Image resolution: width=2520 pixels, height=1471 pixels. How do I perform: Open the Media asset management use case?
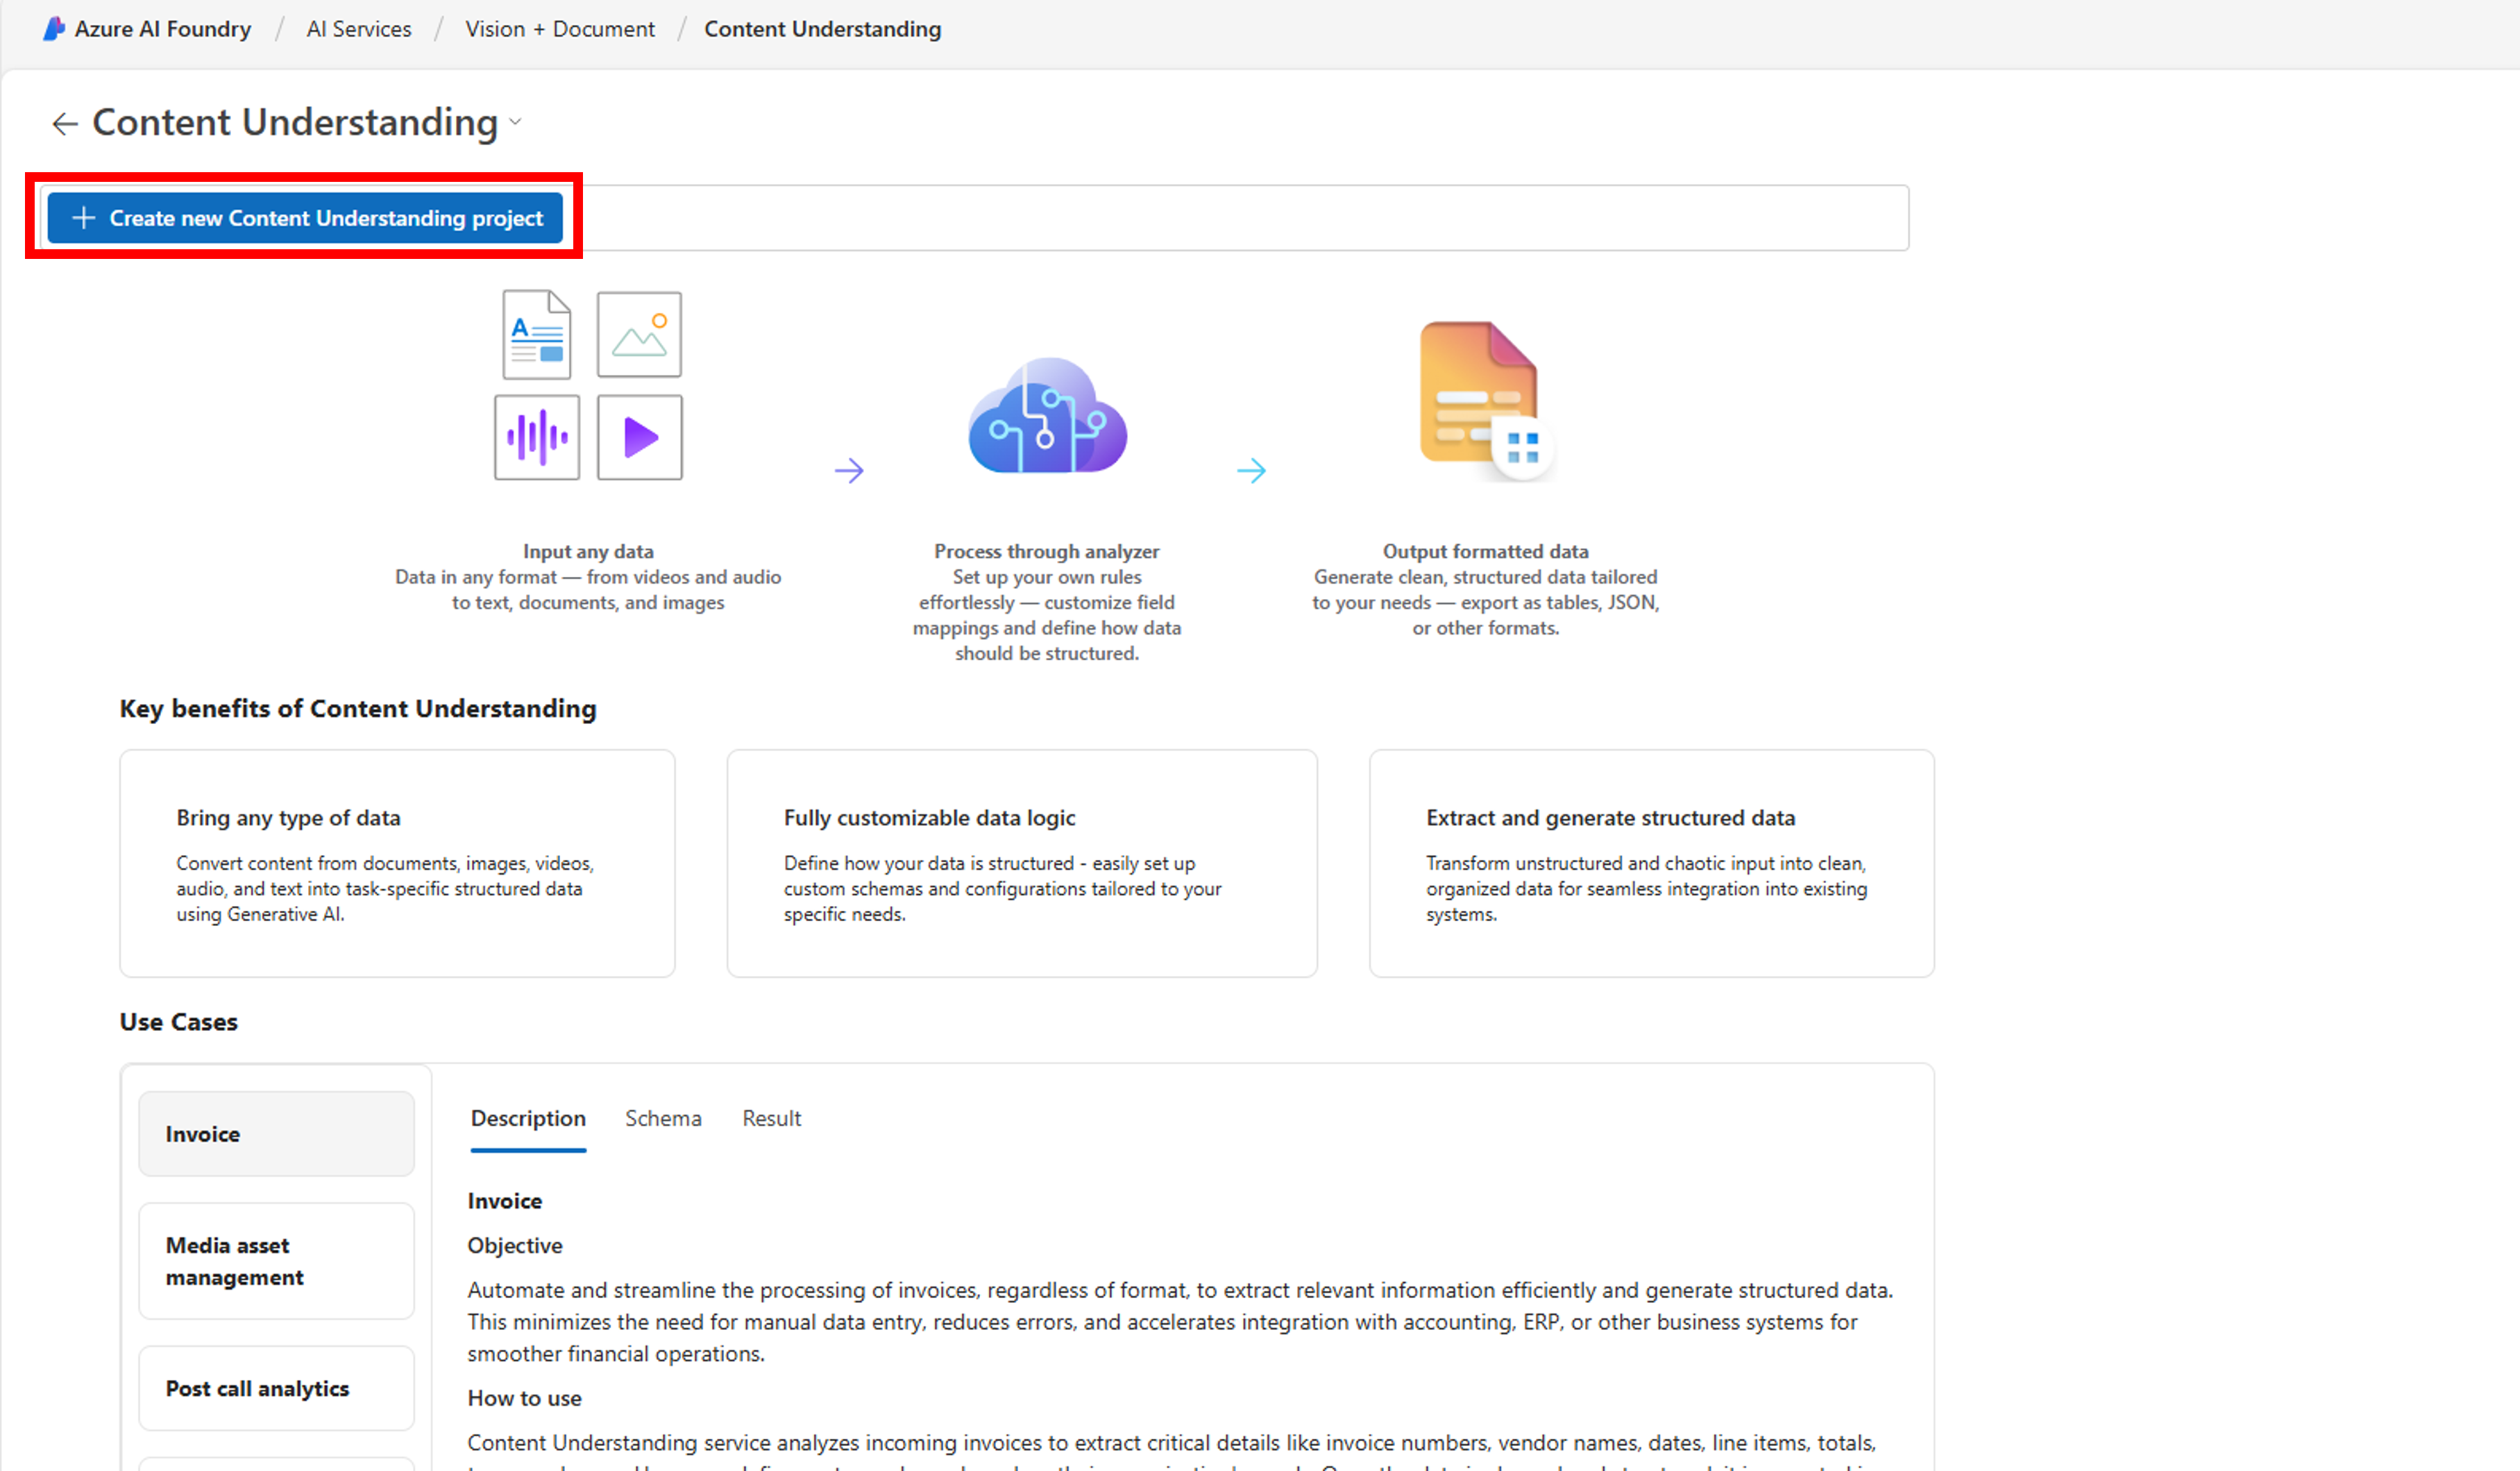pyautogui.click(x=276, y=1260)
